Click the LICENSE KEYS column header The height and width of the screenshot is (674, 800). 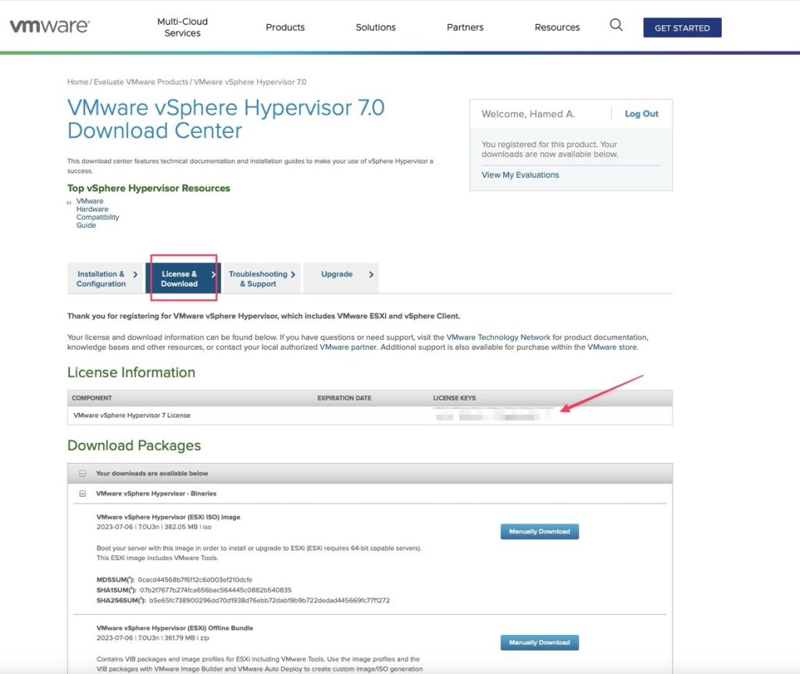point(454,398)
